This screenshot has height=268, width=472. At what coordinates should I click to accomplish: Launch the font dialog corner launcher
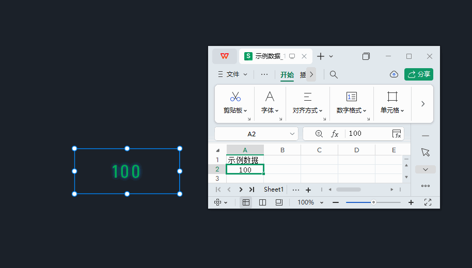point(280,119)
